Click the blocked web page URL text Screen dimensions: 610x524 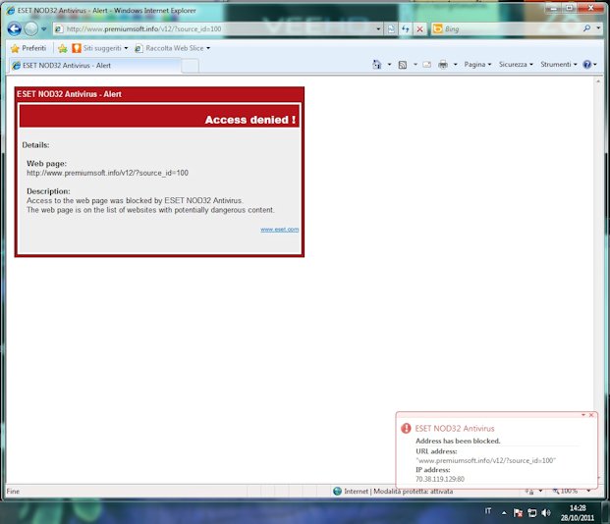tap(107, 173)
